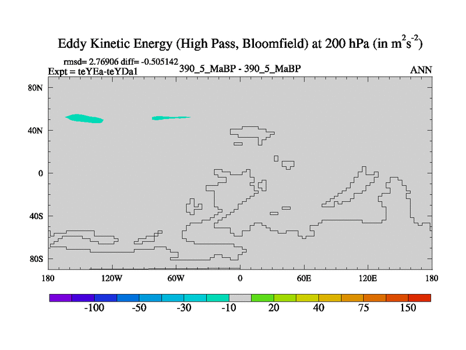Pick the green swatch left of 20

point(263,297)
